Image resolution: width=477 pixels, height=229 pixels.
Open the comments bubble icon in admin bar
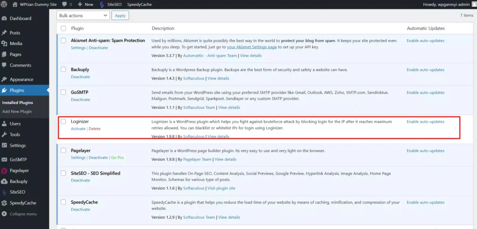click(64, 5)
